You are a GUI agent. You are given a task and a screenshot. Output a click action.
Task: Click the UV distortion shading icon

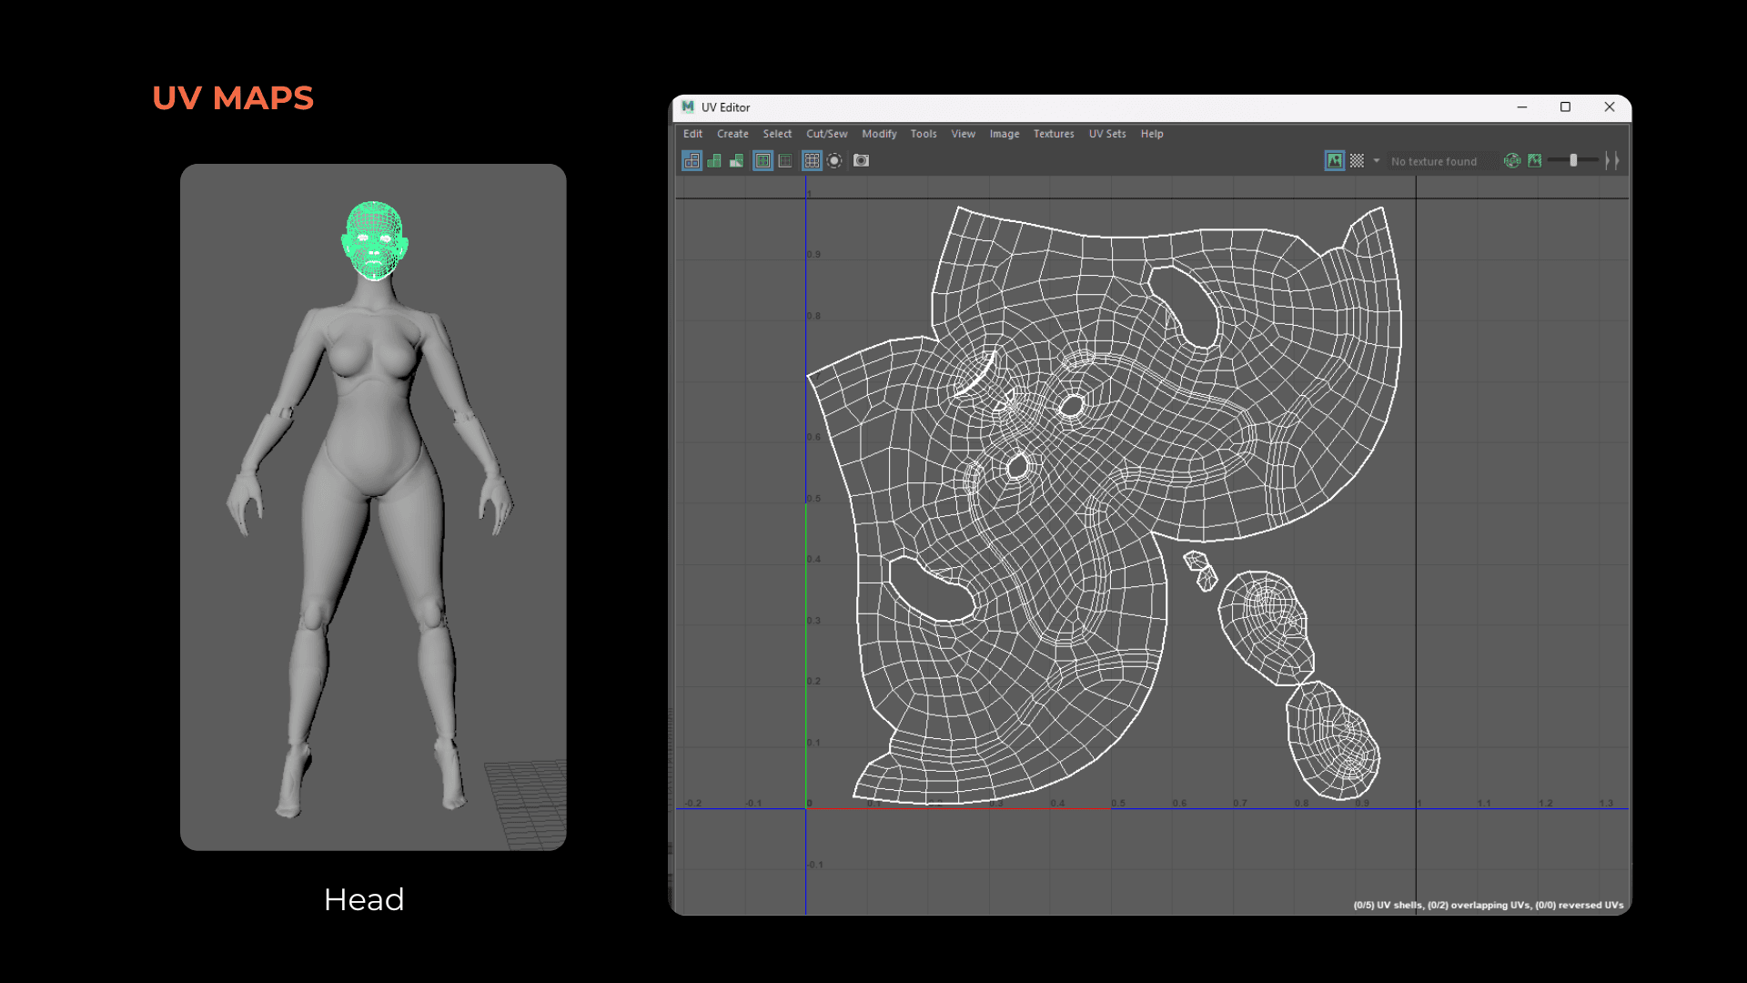point(736,161)
